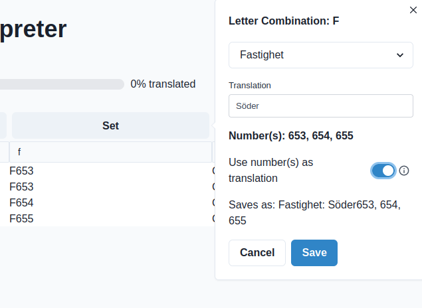The width and height of the screenshot is (422, 308).
Task: Cancel the translation edit
Action: tap(257, 253)
